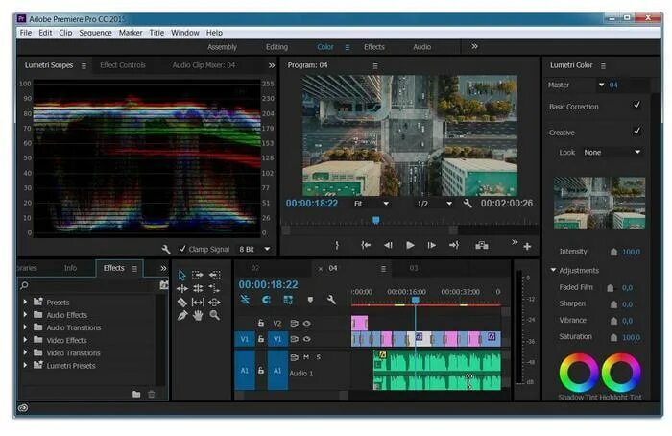672x436 pixels.
Task: Toggle lock on the A1 track
Action: [261, 371]
